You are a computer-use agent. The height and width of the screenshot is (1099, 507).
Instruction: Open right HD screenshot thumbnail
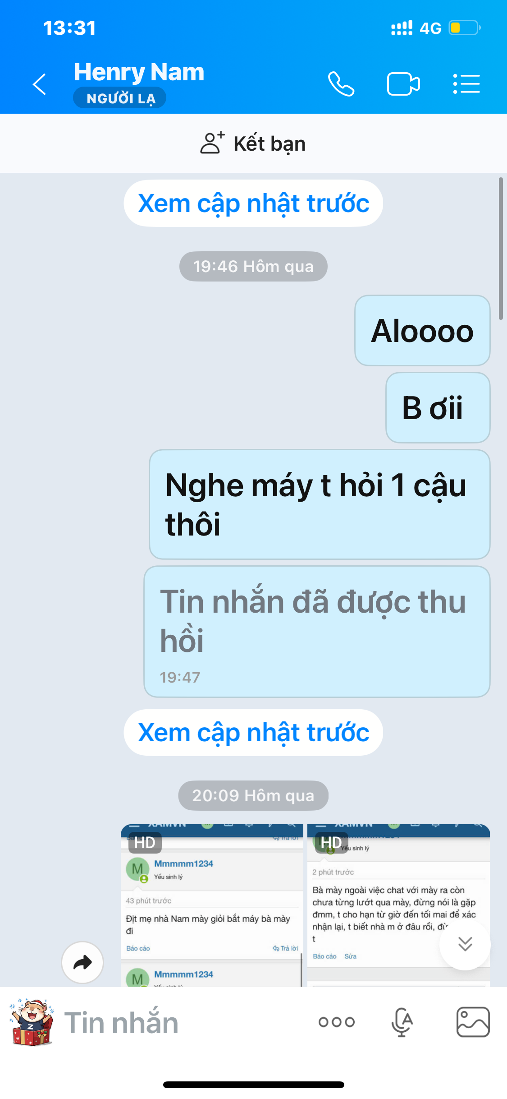[398, 905]
